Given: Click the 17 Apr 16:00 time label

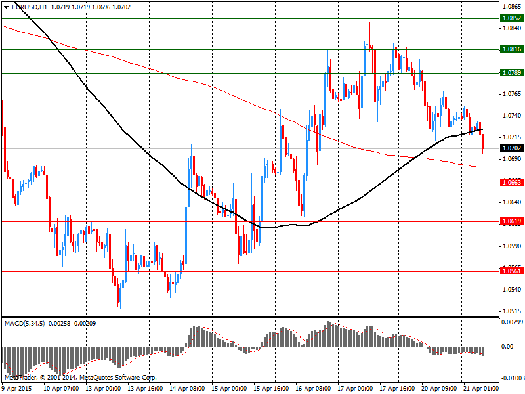Looking at the screenshot, I should [398, 389].
